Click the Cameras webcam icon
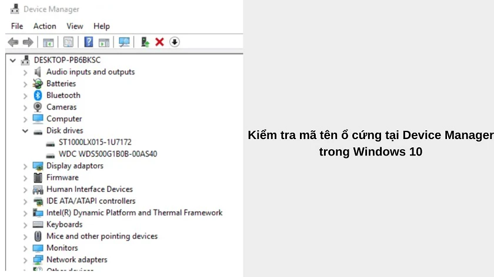The image size is (494, 277). (38, 107)
